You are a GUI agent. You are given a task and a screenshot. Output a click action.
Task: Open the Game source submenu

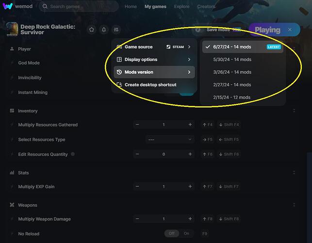click(x=154, y=47)
